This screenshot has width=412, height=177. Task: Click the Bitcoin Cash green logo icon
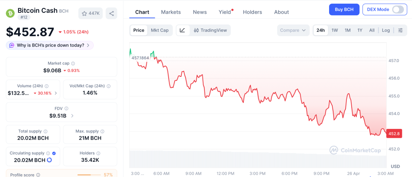[x=10, y=13]
